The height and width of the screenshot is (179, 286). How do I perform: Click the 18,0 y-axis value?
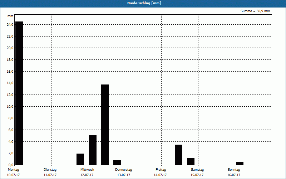tap(10, 60)
